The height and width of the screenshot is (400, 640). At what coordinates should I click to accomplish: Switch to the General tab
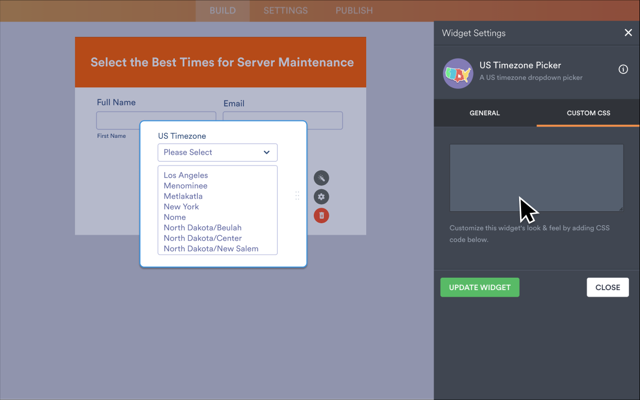(x=485, y=113)
